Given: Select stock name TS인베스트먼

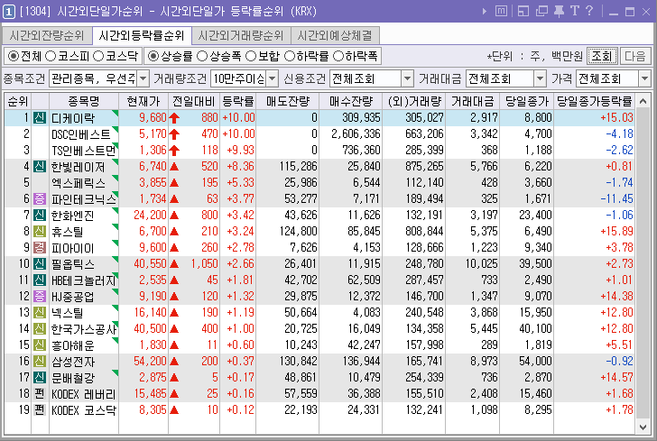Looking at the screenshot, I should (83, 151).
